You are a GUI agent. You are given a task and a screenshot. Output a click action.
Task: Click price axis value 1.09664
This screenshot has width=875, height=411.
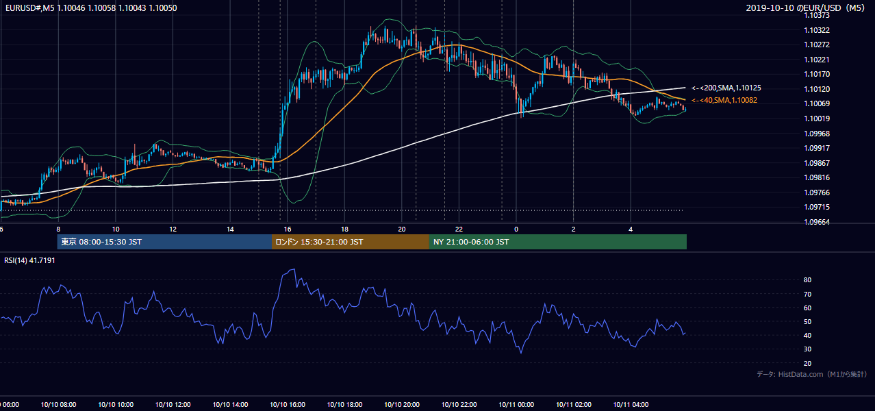coord(817,222)
